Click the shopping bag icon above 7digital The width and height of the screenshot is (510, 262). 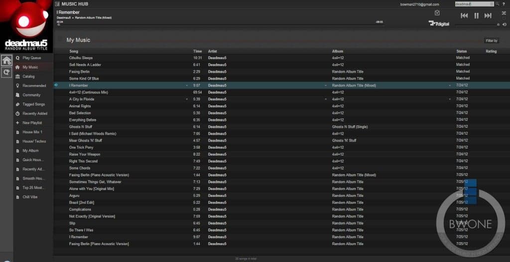pos(437,12)
